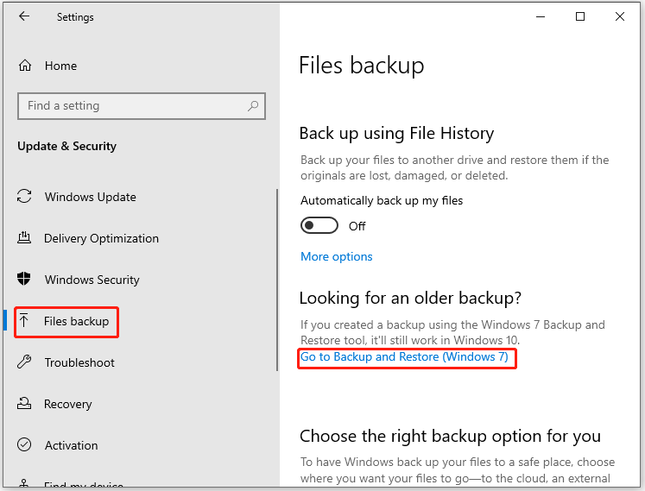
Task: Click the Troubleshoot wrench icon
Action: click(x=25, y=362)
